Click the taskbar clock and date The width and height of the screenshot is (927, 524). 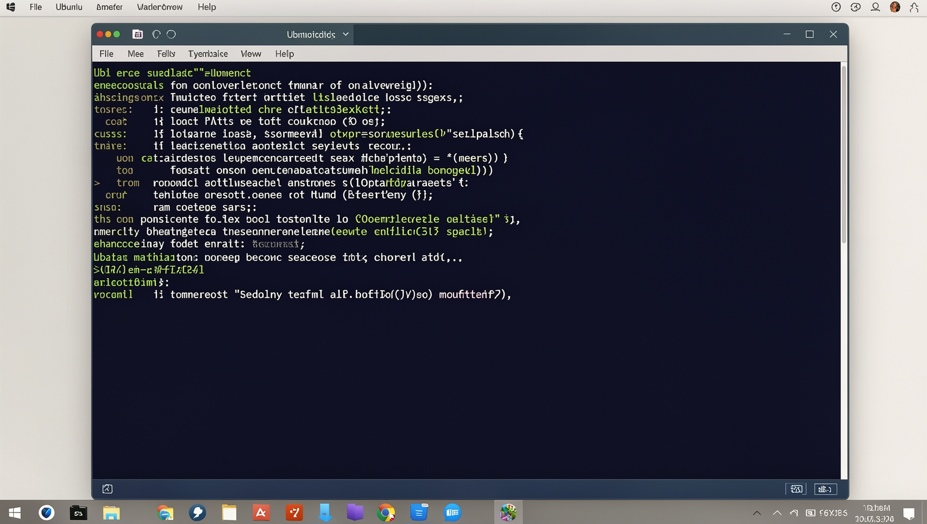click(875, 513)
